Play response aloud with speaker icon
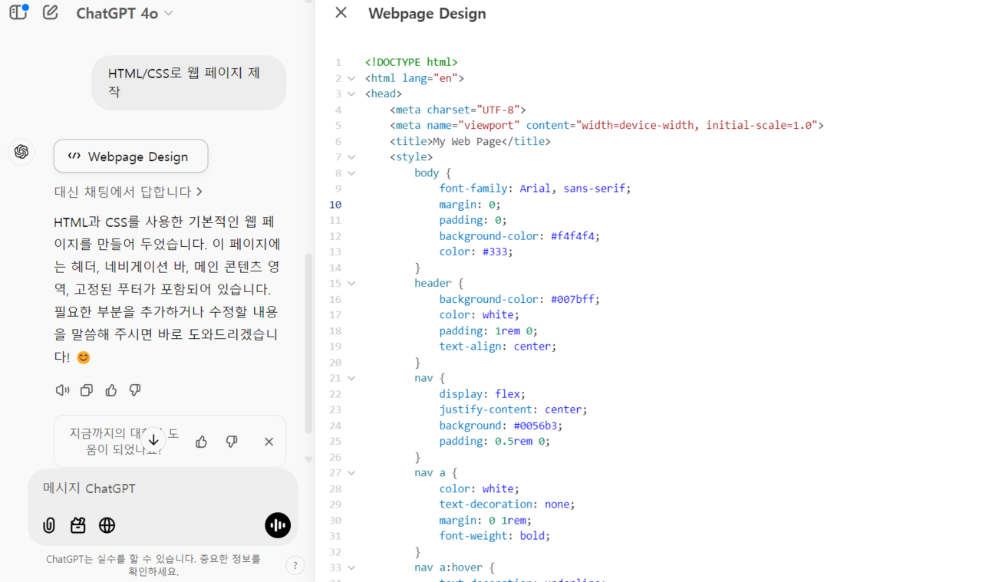The height and width of the screenshot is (582, 982). click(63, 390)
